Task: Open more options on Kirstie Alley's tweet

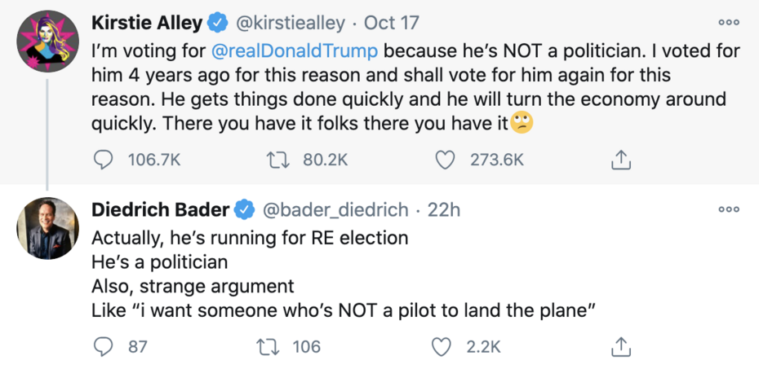Action: [728, 22]
